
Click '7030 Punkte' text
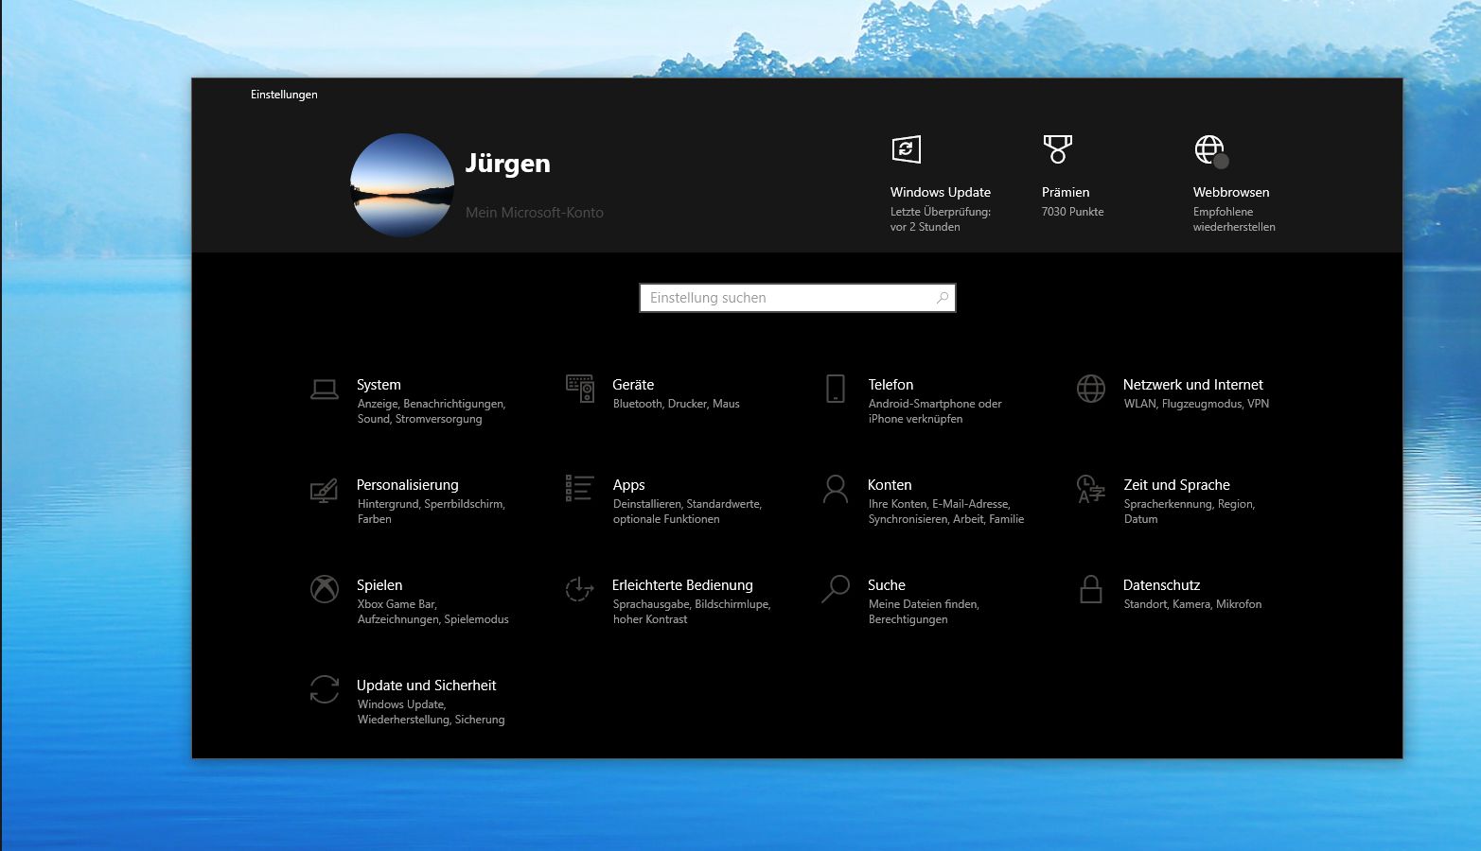(1073, 212)
